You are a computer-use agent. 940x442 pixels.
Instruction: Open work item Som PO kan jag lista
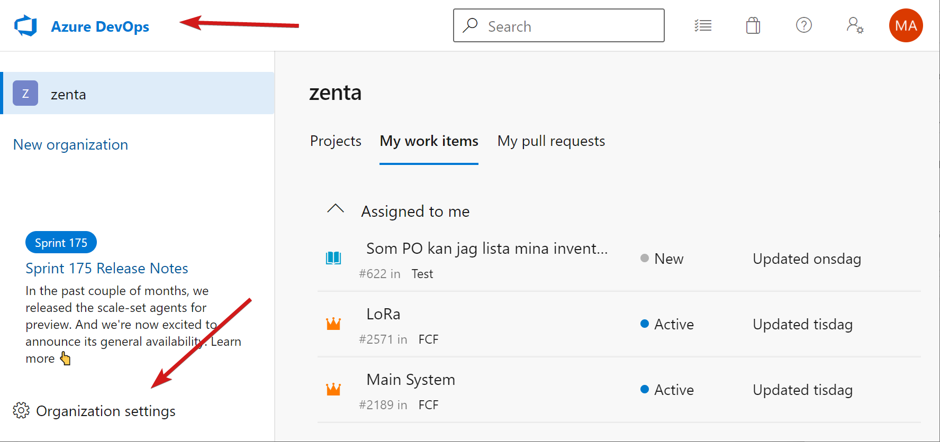(x=487, y=248)
